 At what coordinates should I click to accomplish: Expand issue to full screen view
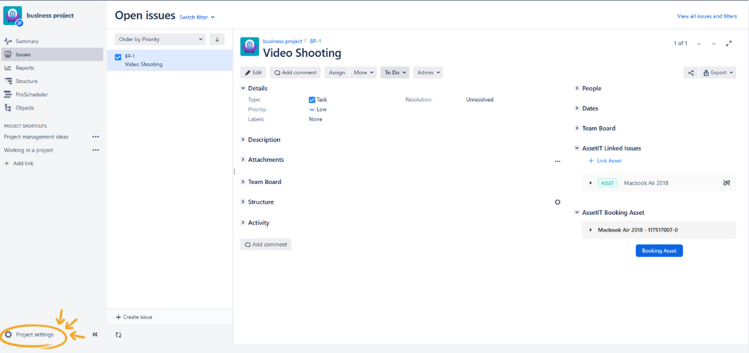tap(729, 44)
